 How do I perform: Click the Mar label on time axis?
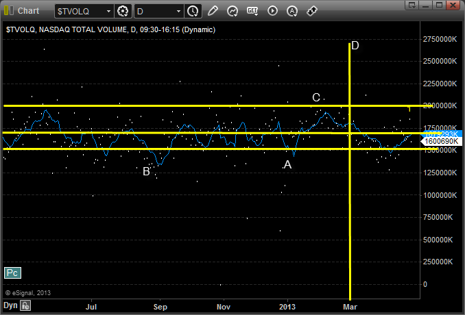pos(350,307)
